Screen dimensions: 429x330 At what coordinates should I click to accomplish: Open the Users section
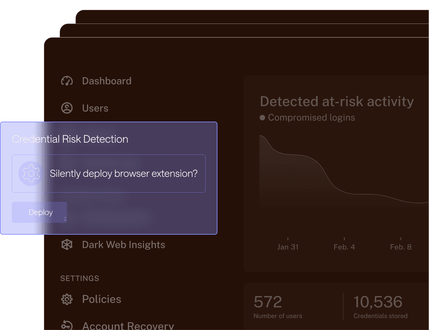tap(95, 108)
